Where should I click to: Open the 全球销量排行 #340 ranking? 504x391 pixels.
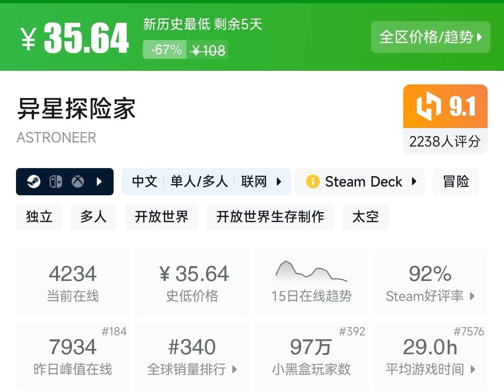(192, 356)
